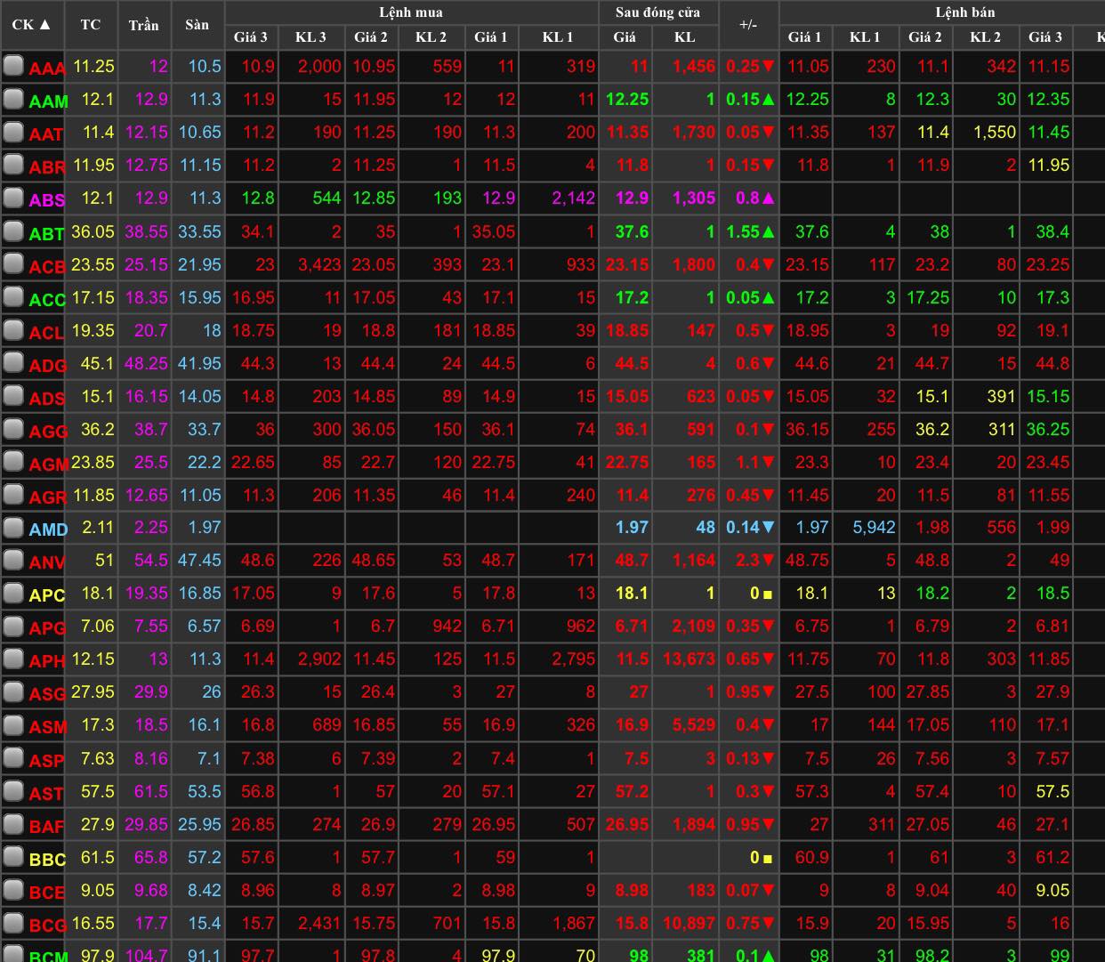Click ASM closing volume 5,529
This screenshot has width=1105, height=962.
pyautogui.click(x=694, y=724)
